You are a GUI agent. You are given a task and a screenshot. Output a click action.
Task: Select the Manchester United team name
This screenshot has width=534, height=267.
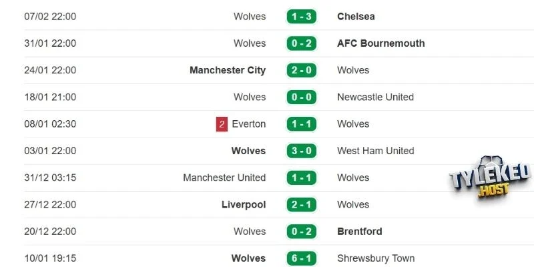coord(224,178)
